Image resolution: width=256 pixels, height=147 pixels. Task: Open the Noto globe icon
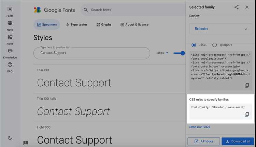(10, 23)
